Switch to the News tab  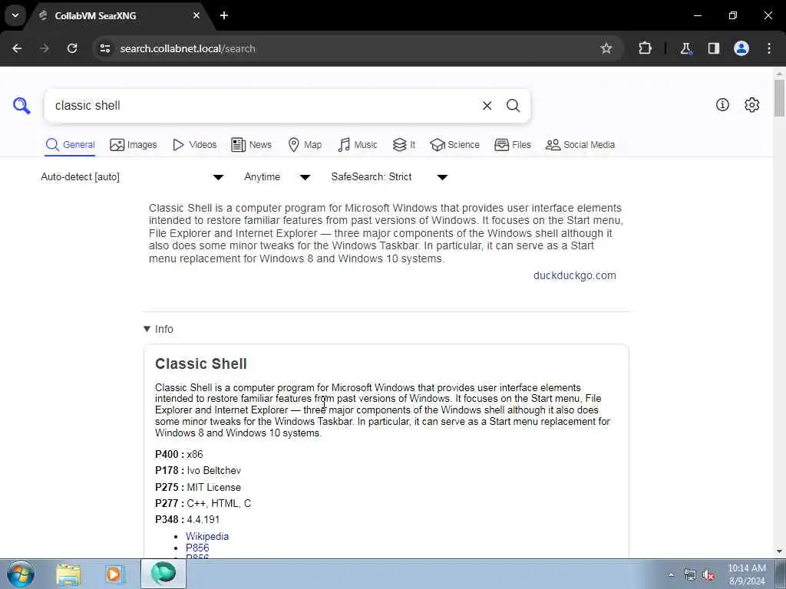coord(251,145)
